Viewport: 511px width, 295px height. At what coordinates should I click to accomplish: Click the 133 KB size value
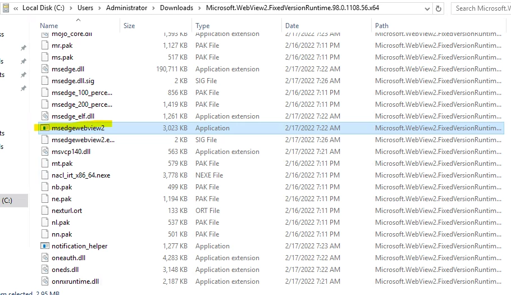click(x=177, y=211)
